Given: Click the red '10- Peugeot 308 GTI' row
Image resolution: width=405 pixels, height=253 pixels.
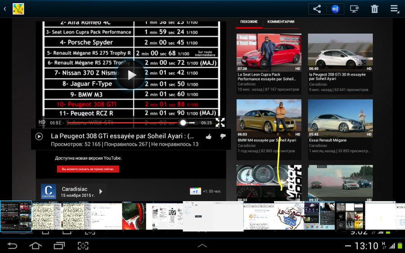Looking at the screenshot, I should pyautogui.click(x=132, y=104).
